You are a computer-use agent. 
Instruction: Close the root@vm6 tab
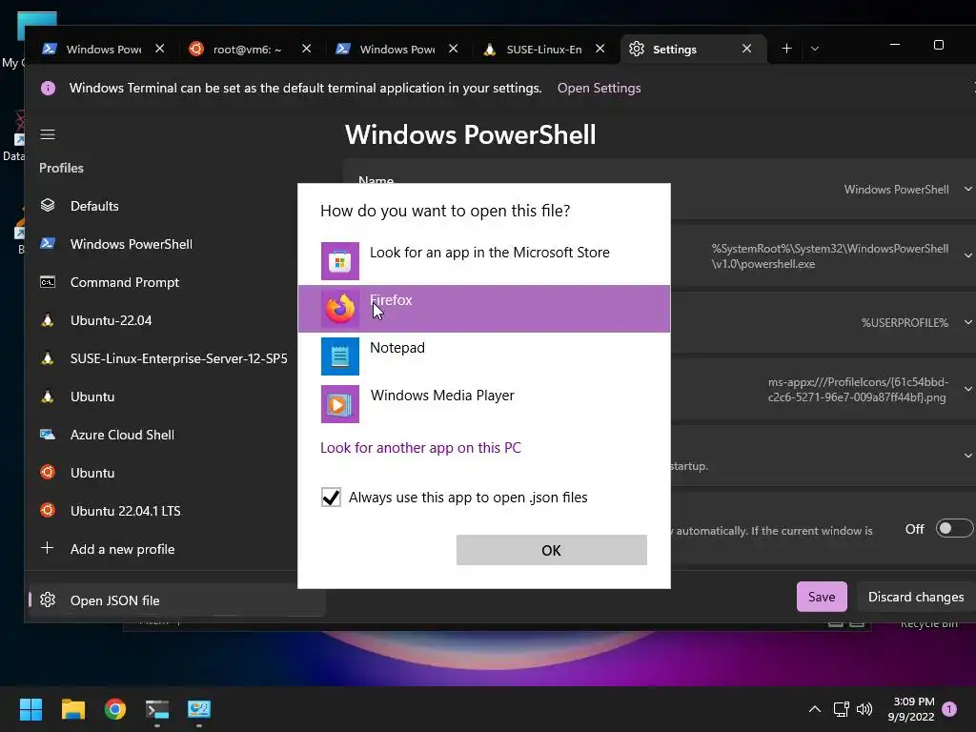coord(306,49)
